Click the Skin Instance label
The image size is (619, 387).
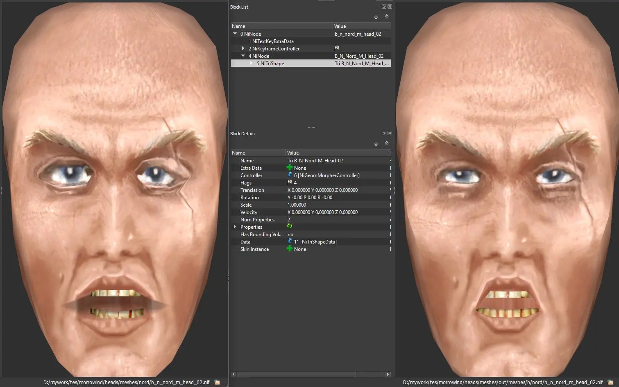pos(254,249)
